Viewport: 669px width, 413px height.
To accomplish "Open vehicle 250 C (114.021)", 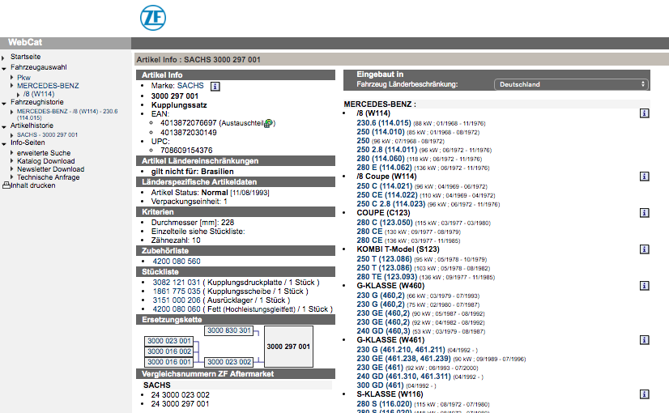I will 385,186.
